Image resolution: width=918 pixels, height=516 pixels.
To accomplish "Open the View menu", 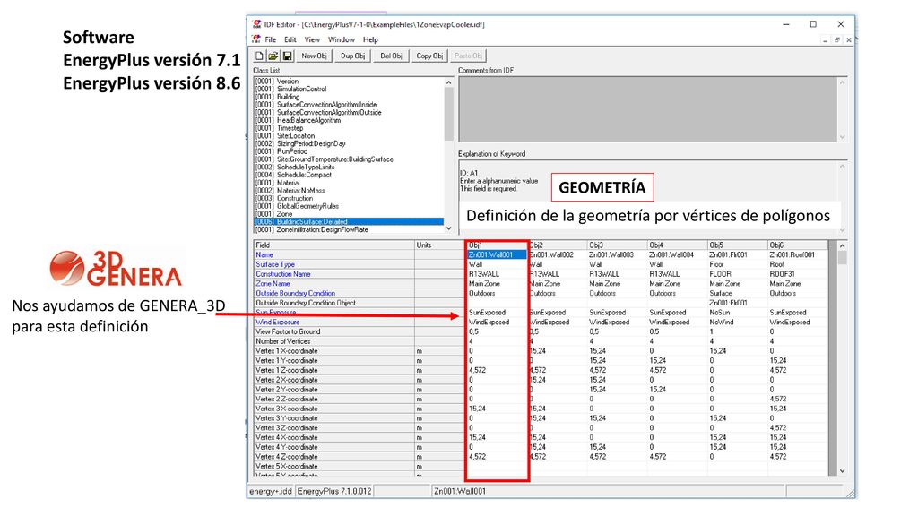I will (x=312, y=39).
